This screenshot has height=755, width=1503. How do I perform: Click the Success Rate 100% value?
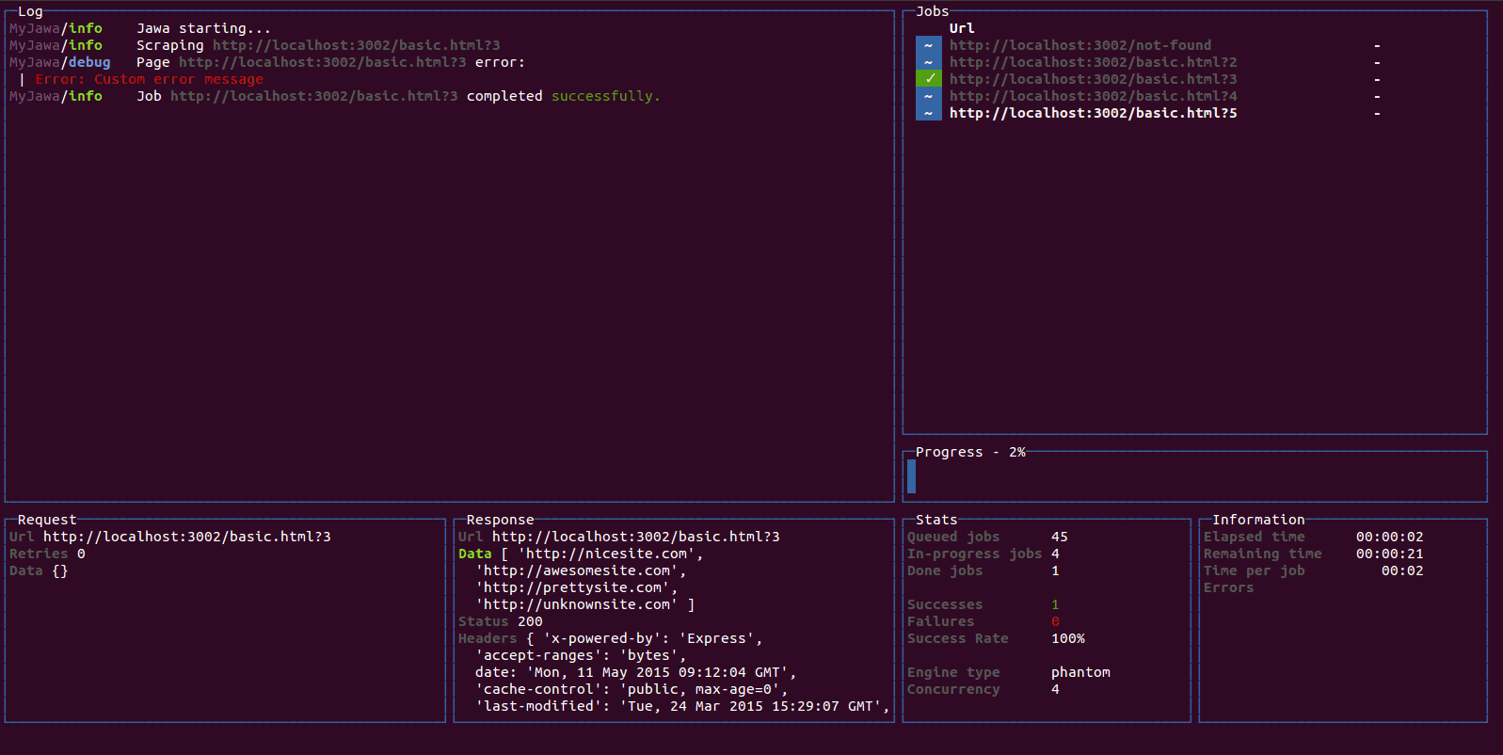1067,638
